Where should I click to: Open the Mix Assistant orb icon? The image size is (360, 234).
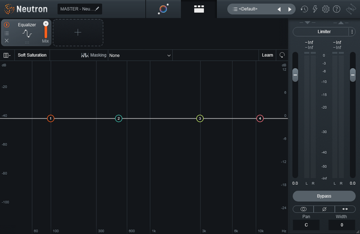tap(163, 9)
